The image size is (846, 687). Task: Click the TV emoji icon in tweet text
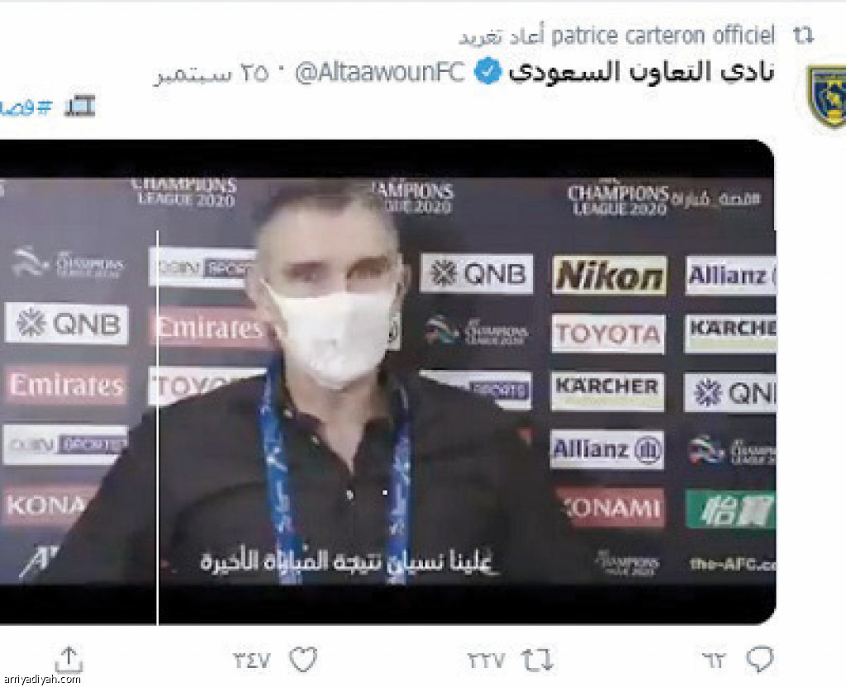(80, 107)
